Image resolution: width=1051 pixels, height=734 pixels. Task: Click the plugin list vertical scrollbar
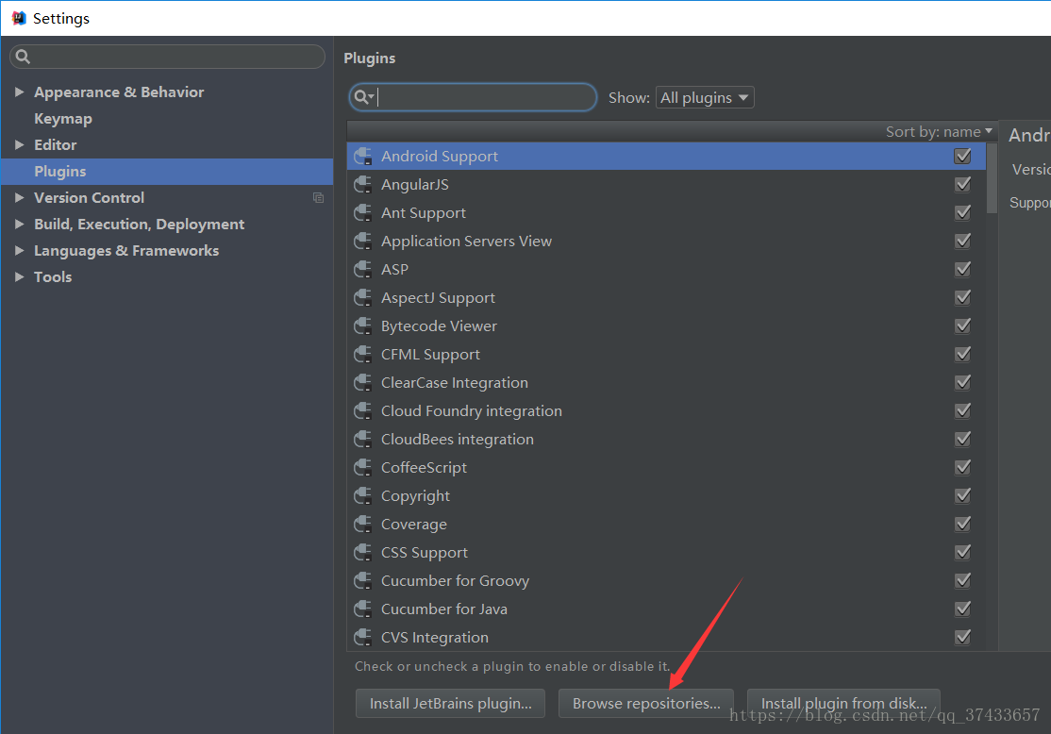[x=992, y=177]
